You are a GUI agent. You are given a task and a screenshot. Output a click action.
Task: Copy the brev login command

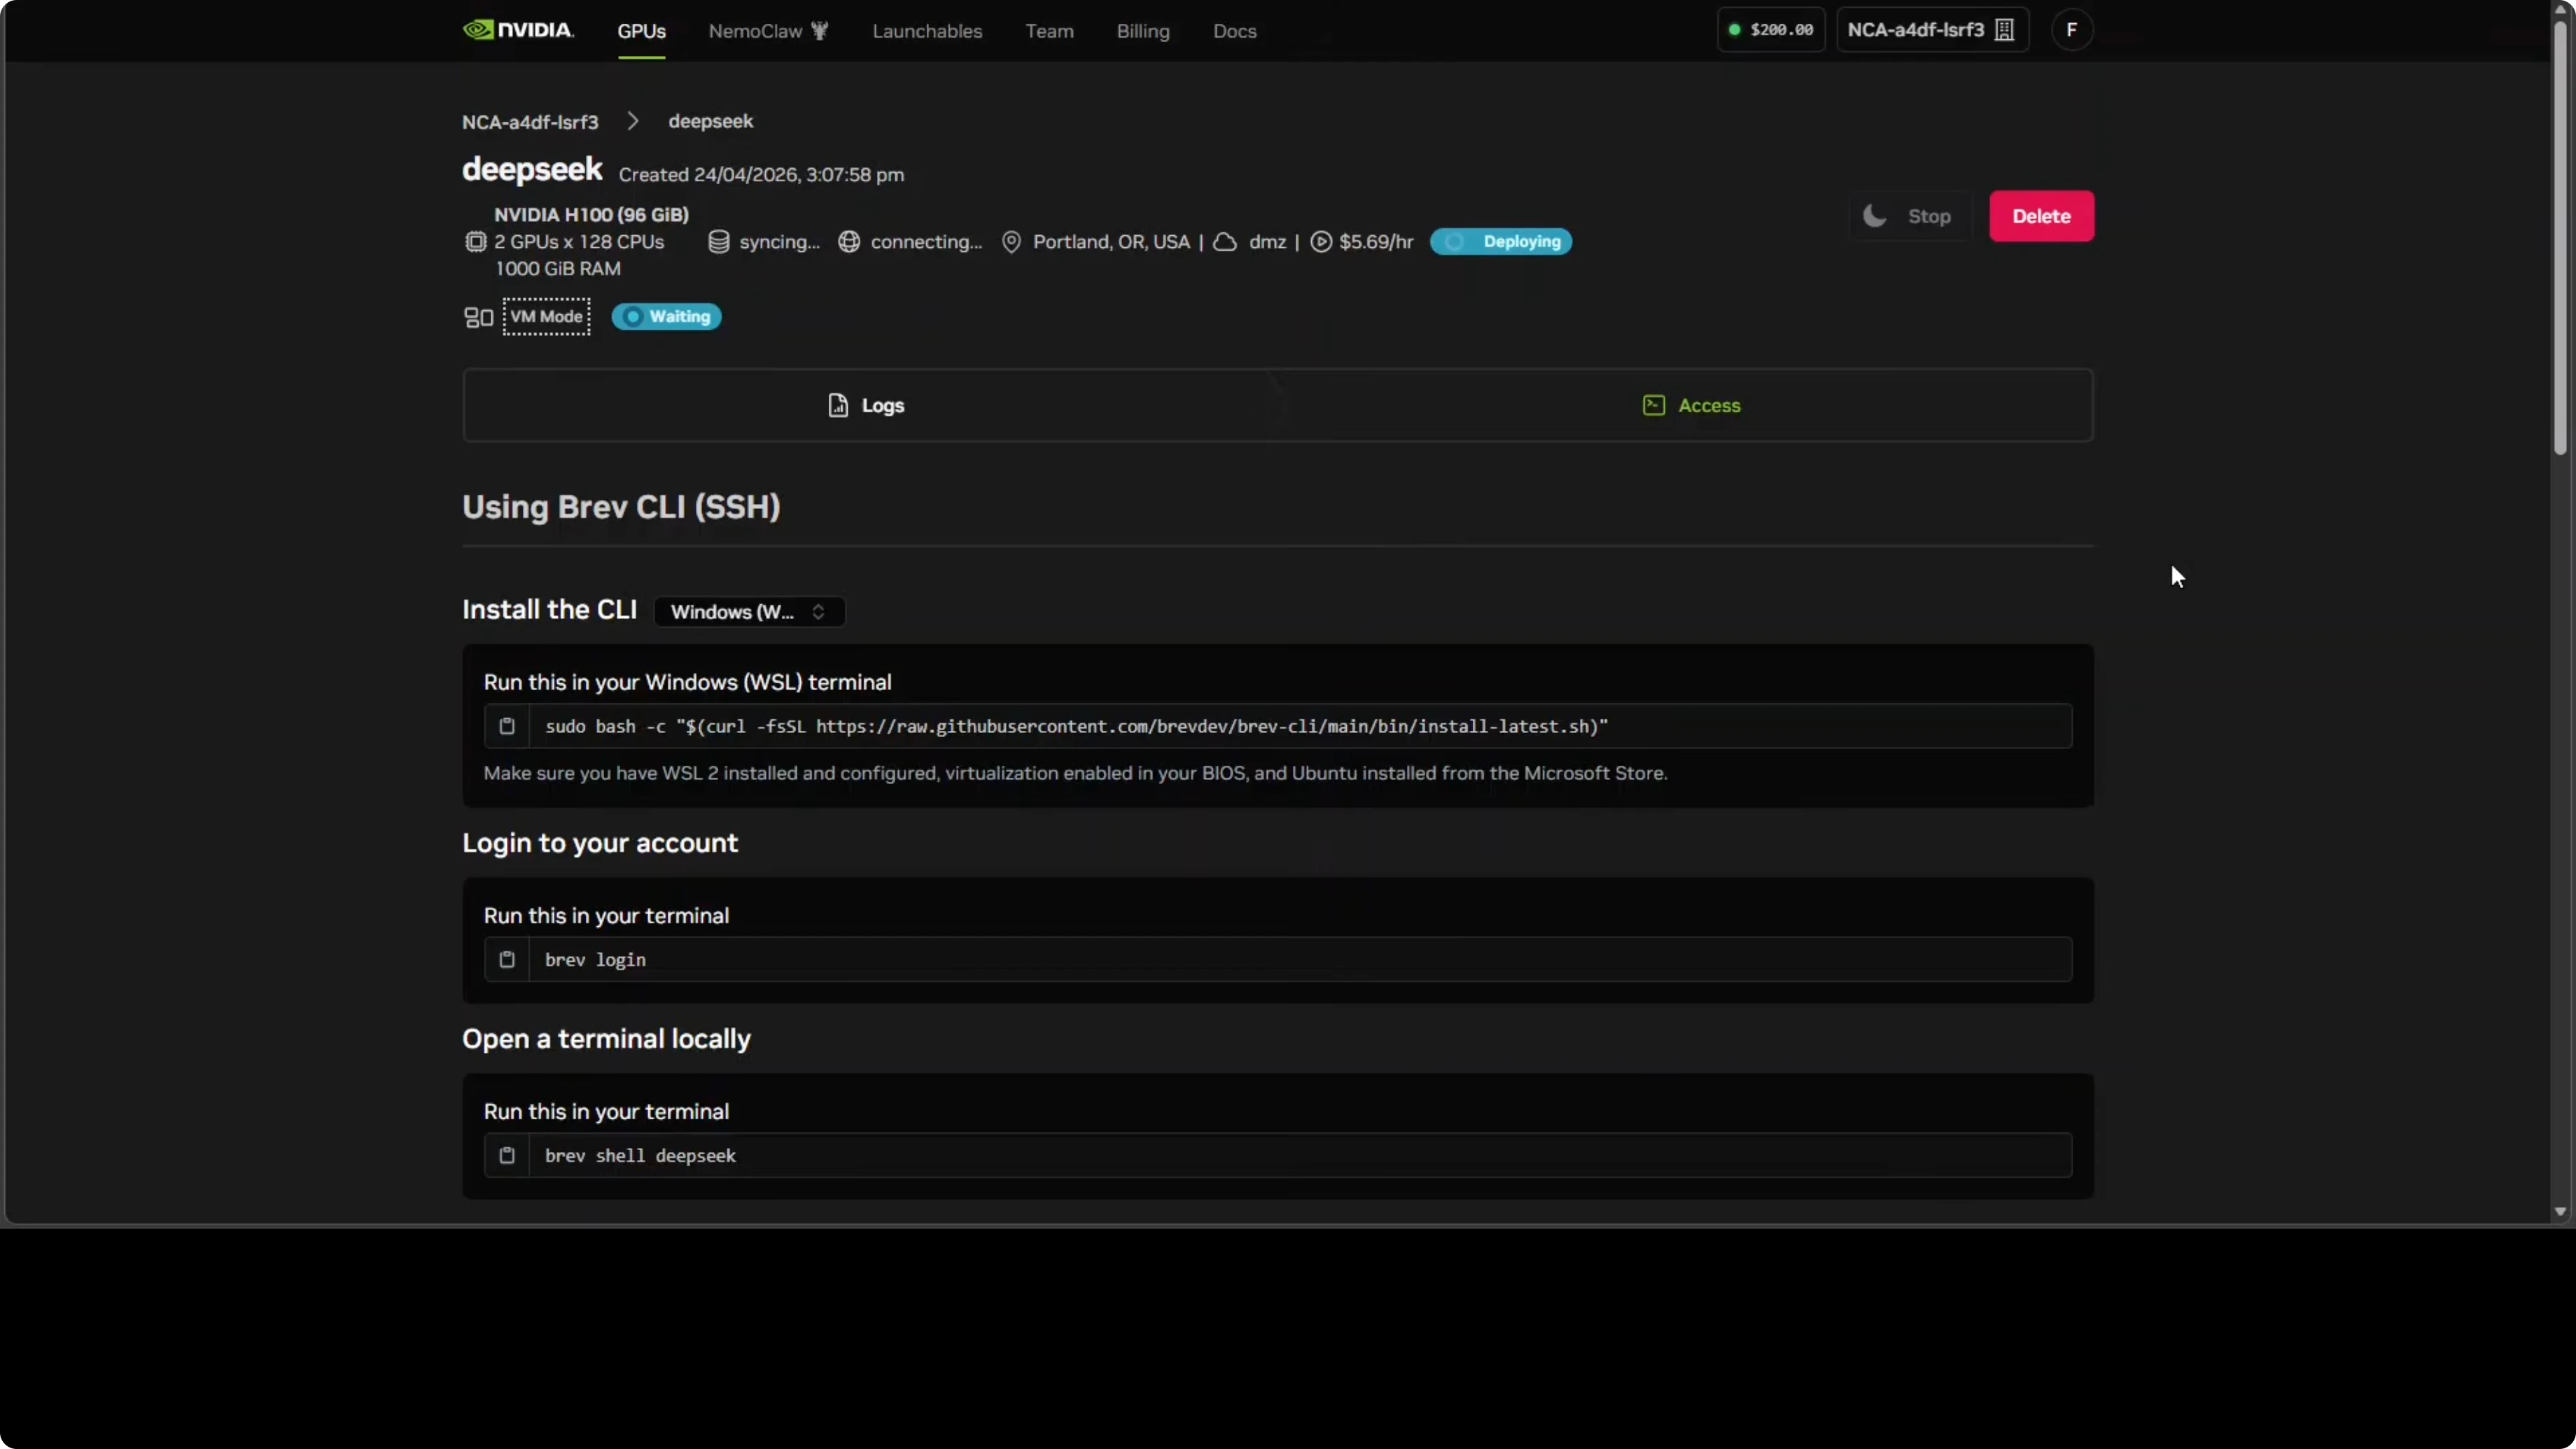click(507, 960)
